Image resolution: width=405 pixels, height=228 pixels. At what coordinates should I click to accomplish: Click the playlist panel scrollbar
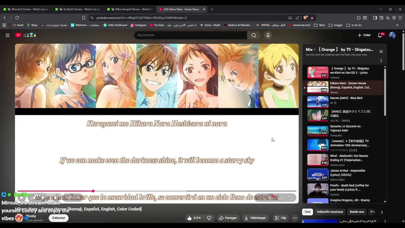pos(385,92)
